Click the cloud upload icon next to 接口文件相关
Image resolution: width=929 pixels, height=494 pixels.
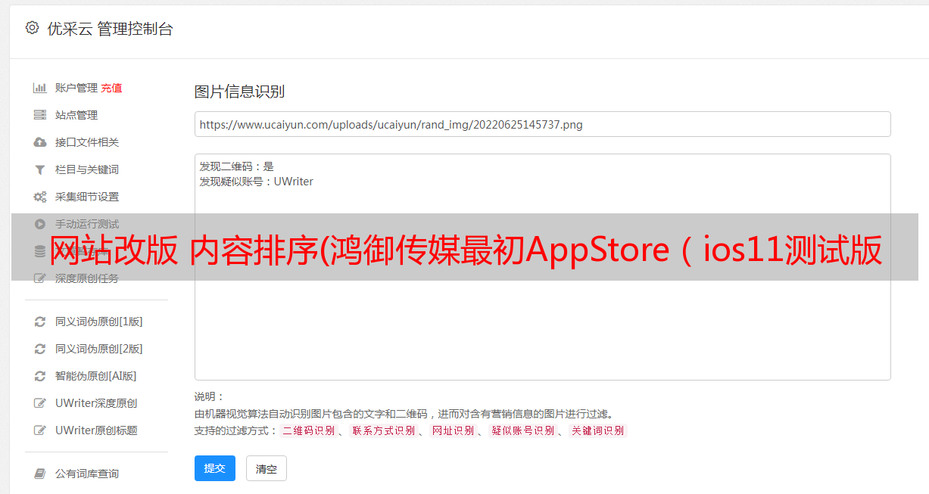(40, 142)
